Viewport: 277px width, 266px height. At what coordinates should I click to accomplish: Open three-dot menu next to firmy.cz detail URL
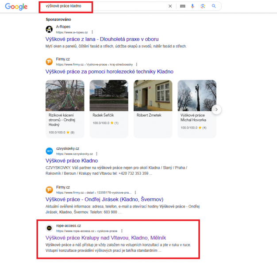point(135,192)
